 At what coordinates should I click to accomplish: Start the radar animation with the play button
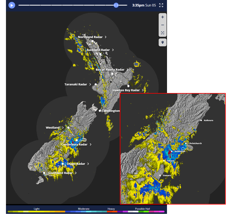tap(12, 5)
